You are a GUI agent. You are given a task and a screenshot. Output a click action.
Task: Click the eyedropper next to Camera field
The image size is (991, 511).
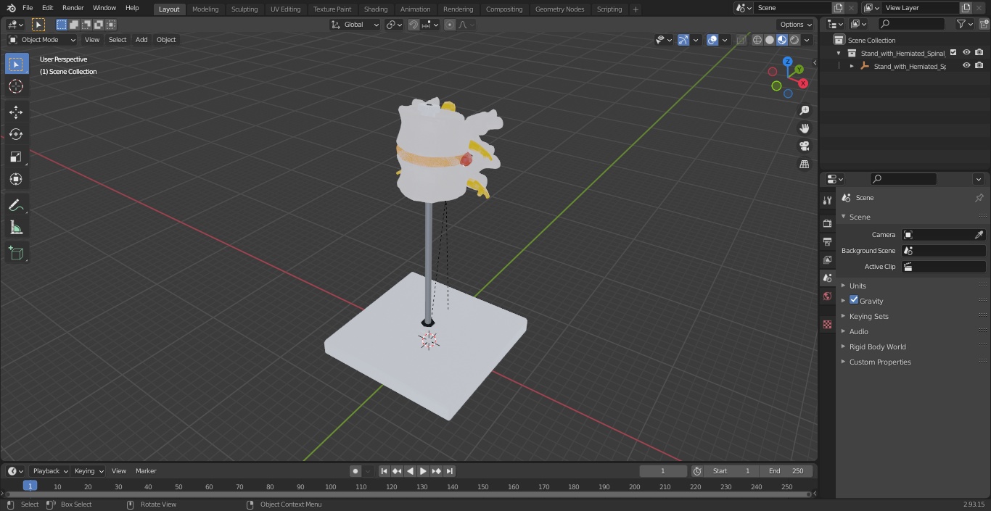[x=979, y=235]
